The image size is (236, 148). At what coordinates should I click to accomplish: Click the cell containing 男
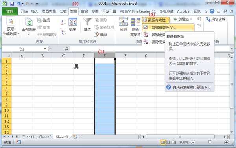coord(84,67)
